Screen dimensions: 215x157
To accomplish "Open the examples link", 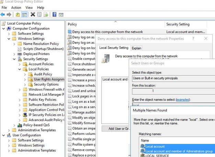I will pyautogui.click(x=182, y=100).
